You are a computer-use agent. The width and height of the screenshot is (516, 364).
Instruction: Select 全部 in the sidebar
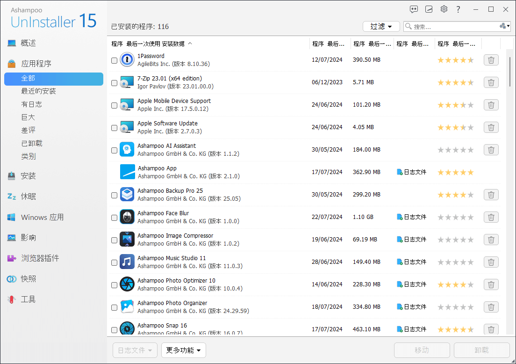pyautogui.click(x=54, y=79)
